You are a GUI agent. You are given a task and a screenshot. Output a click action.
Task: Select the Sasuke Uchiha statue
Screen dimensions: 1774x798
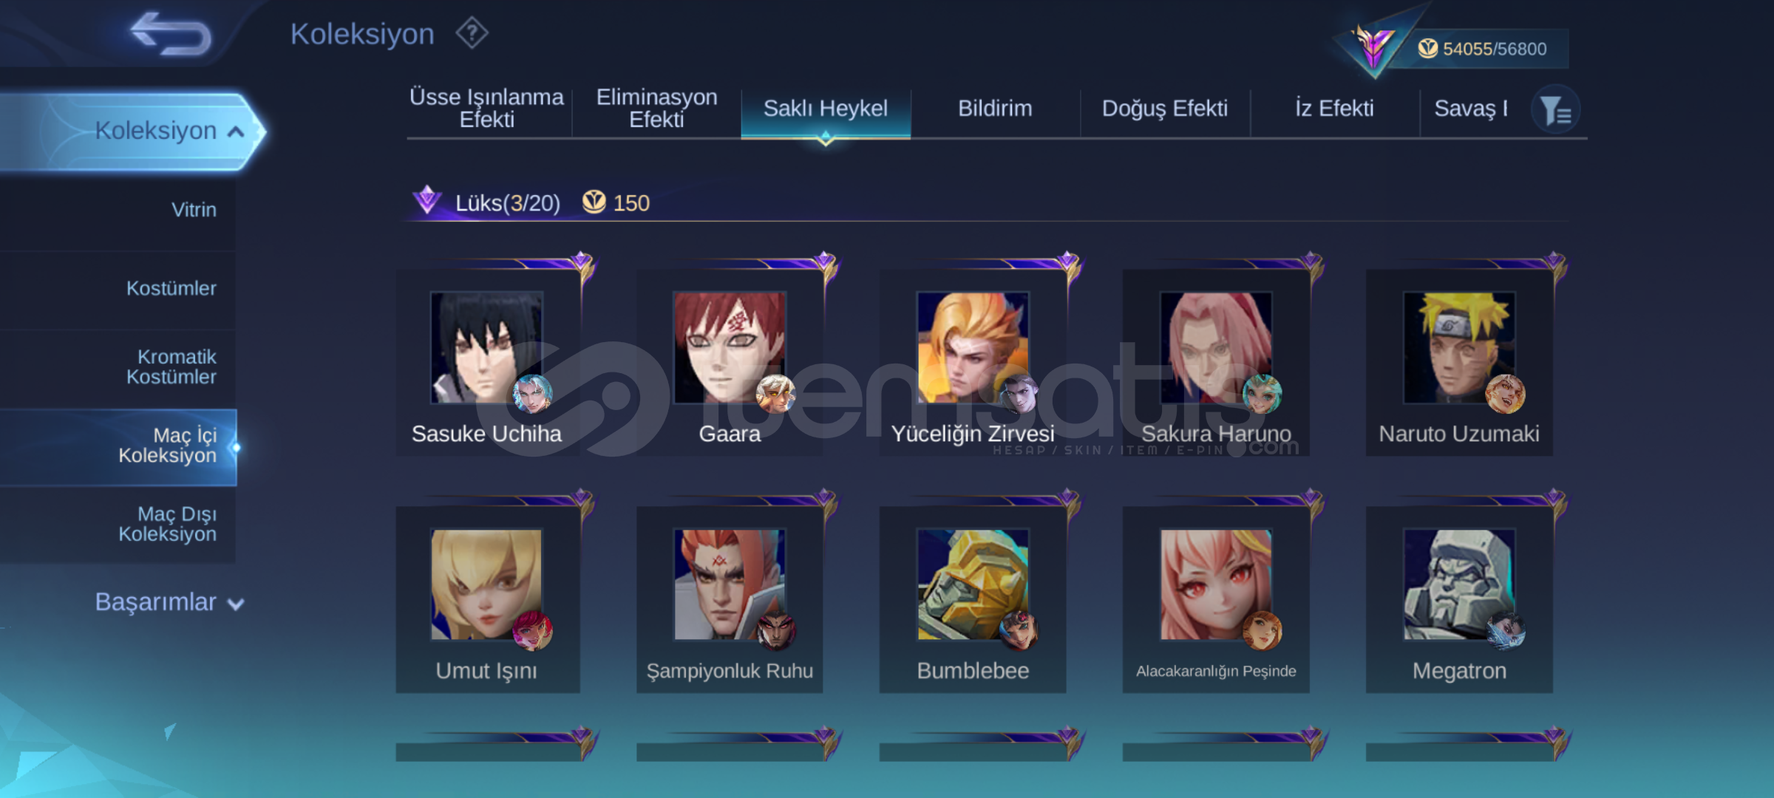488,362
